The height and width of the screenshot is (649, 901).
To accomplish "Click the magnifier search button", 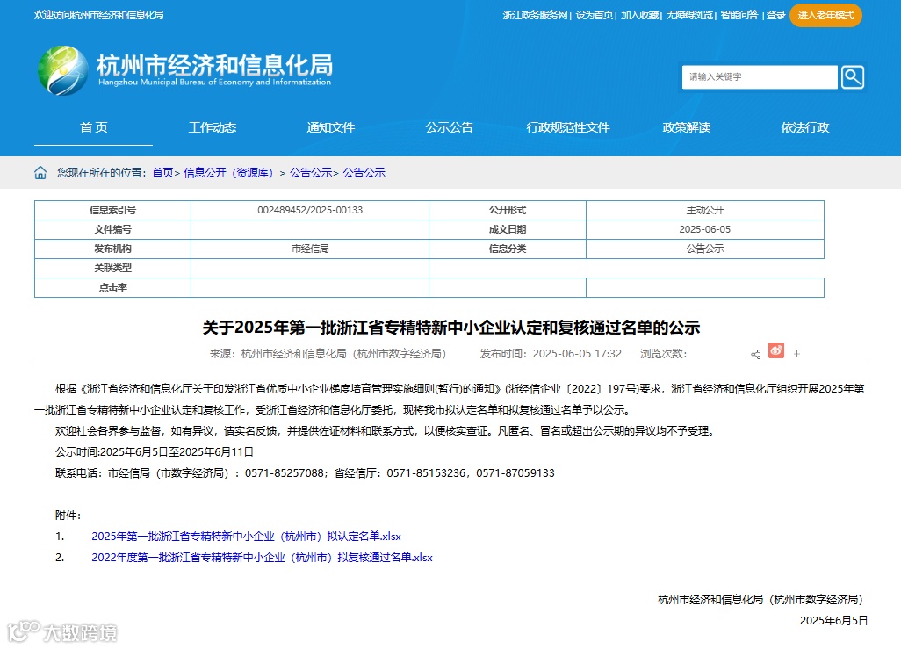I will coord(852,77).
